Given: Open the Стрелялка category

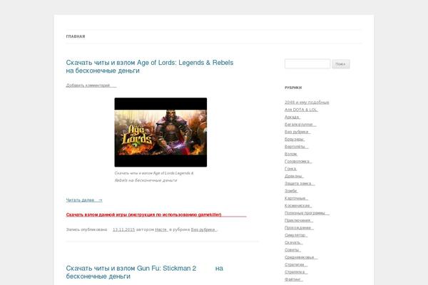Looking at the screenshot, I should [x=296, y=271].
